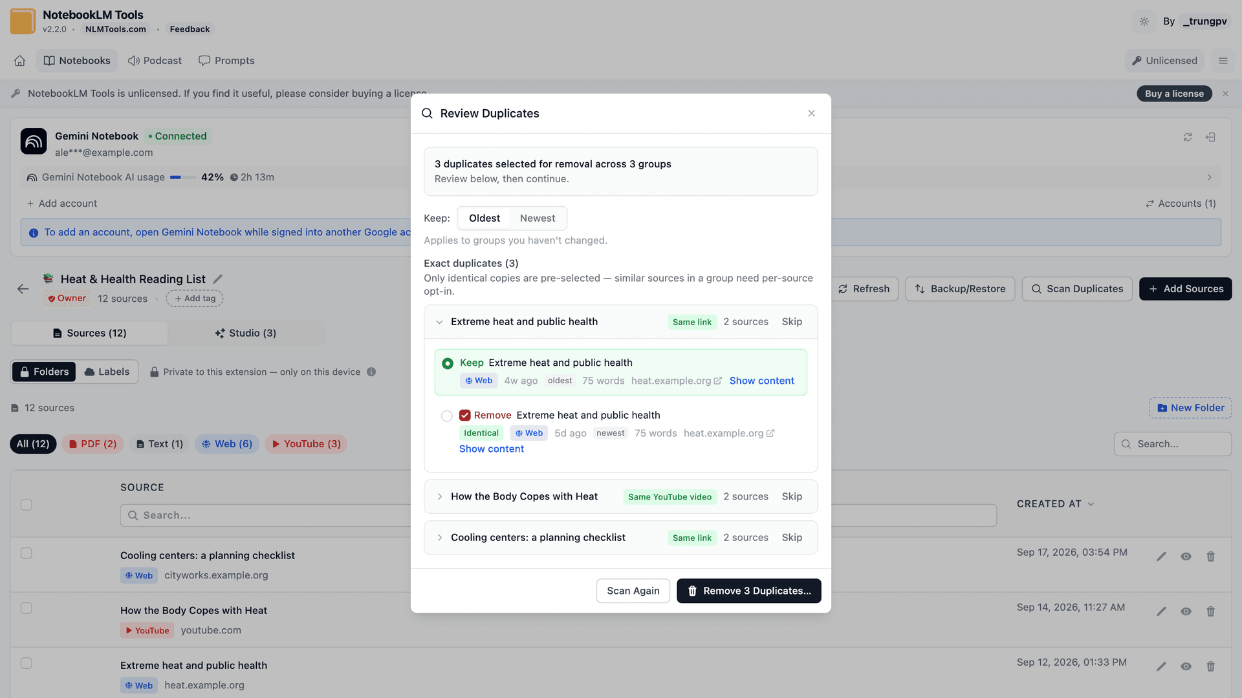Expand the Cooling centers planning checklist group
Viewport: 1242px width, 698px height.
click(440, 538)
